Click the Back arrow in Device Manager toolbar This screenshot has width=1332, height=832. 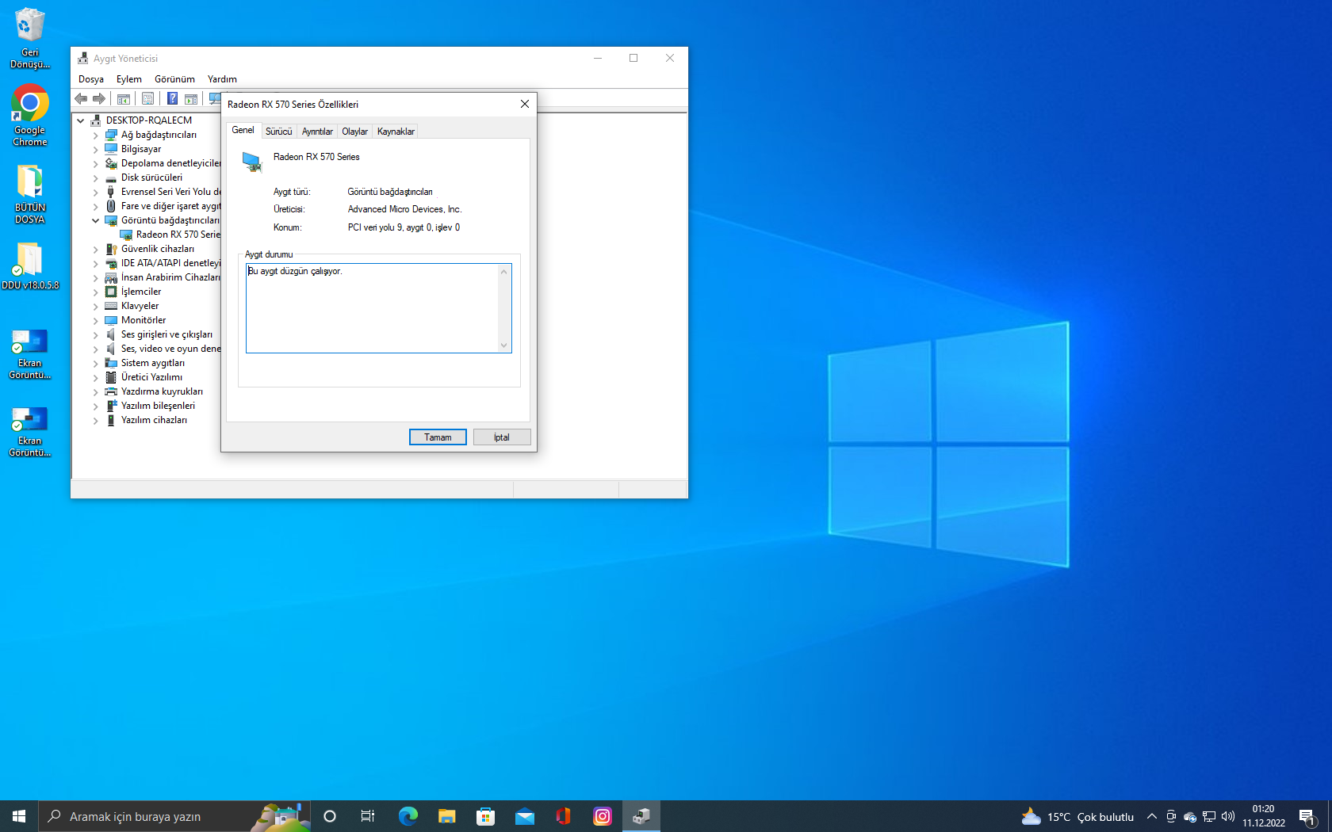81,99
